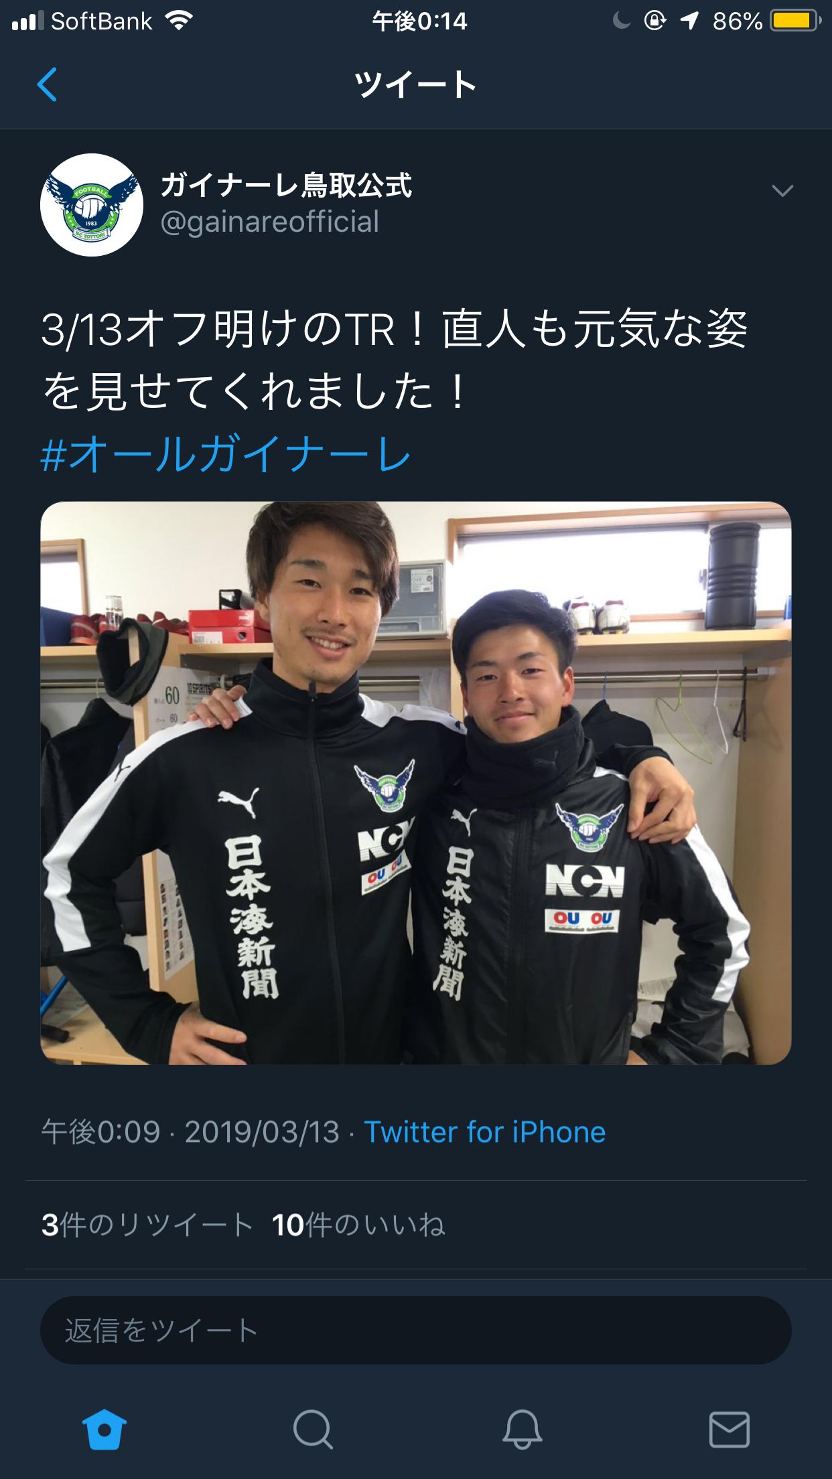Viewport: 832px width, 1479px height.
Task: Open the Twitter for iPhone link
Action: point(484,1132)
